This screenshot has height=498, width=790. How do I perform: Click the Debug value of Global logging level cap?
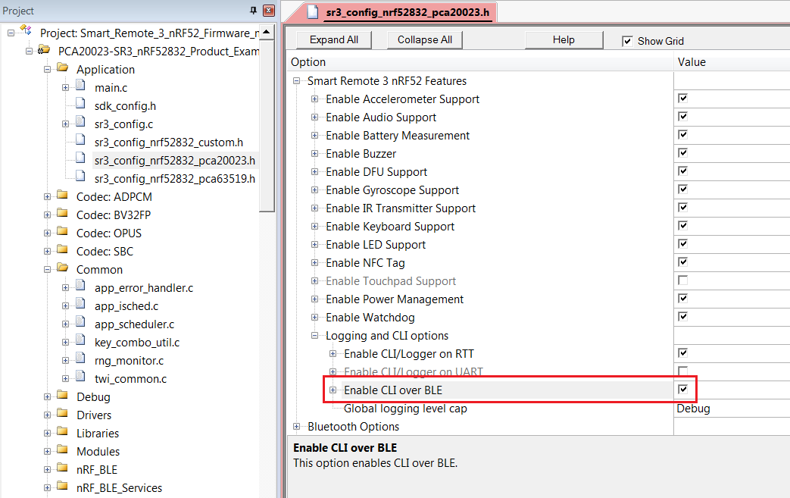pyautogui.click(x=693, y=409)
